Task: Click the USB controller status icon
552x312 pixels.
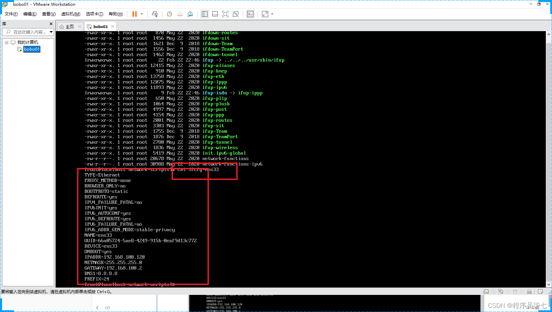Action: tap(529, 291)
